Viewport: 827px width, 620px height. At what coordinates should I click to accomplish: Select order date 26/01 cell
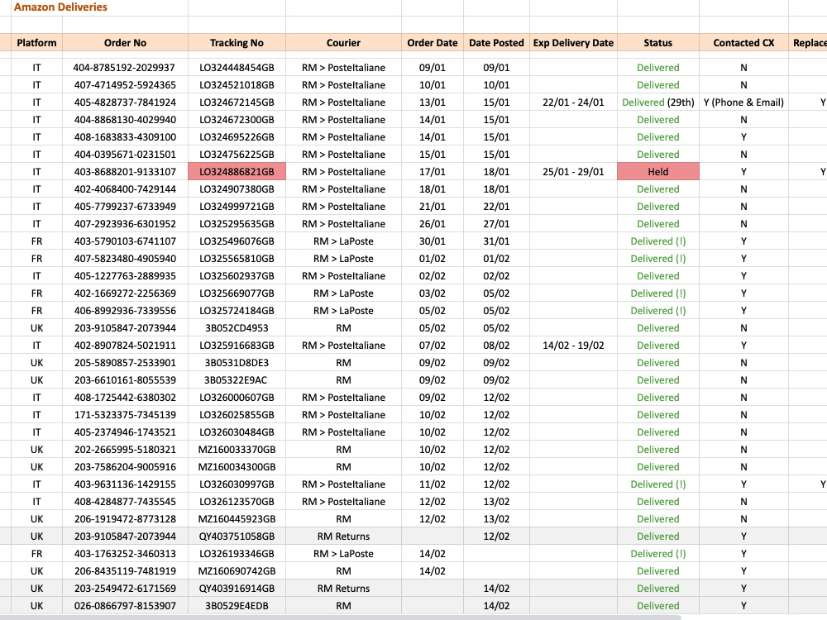coord(433,224)
